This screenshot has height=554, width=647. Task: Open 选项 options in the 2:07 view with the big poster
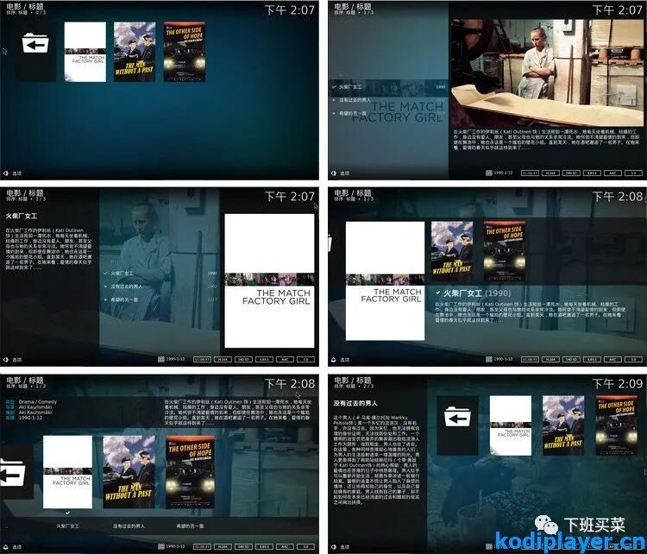click(x=12, y=360)
